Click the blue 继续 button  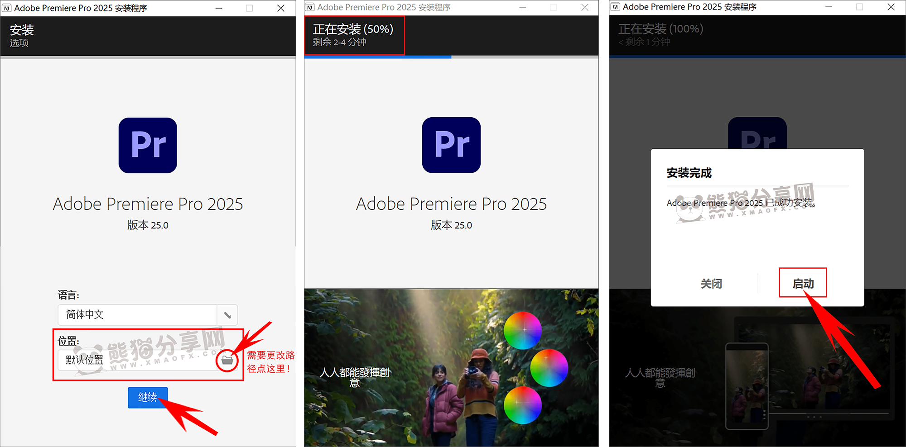[x=148, y=397]
